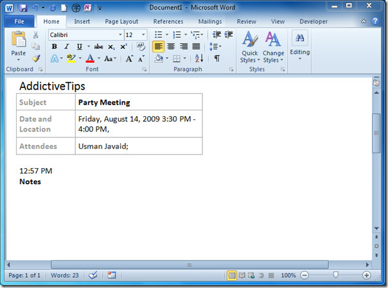This screenshot has width=388, height=288.
Task: Toggle Bold formatting
Action: 55,46
